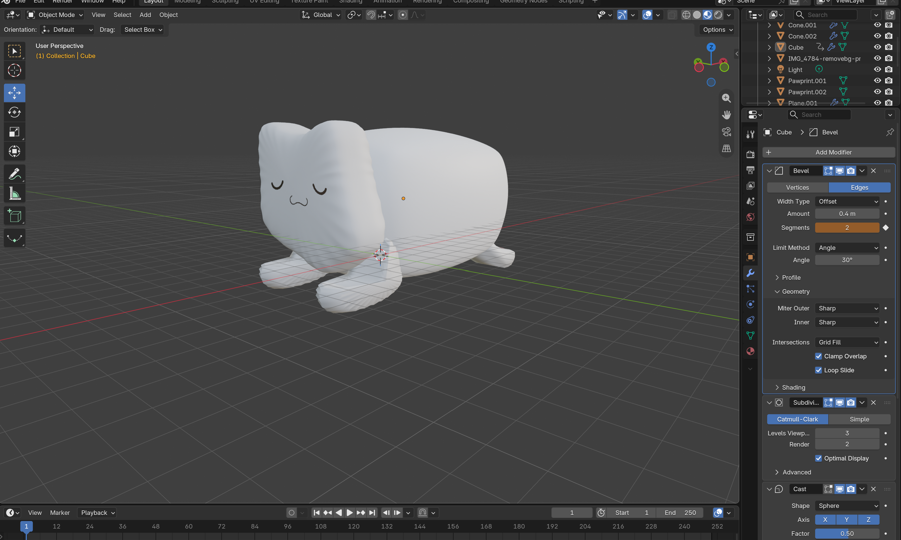Select the Measure tool
The image size is (901, 540).
click(x=14, y=193)
